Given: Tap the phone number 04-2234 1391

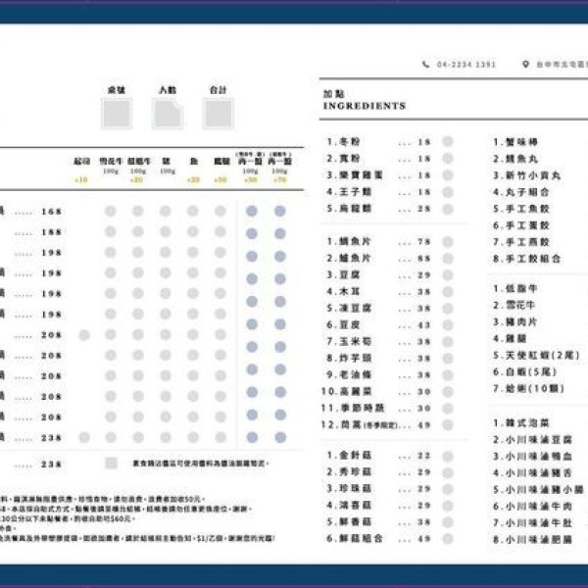Looking at the screenshot, I should (x=465, y=65).
